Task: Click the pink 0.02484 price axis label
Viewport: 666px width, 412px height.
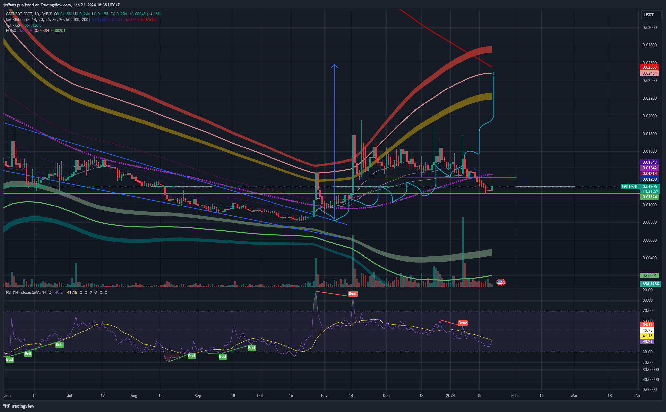Action: tap(650, 73)
